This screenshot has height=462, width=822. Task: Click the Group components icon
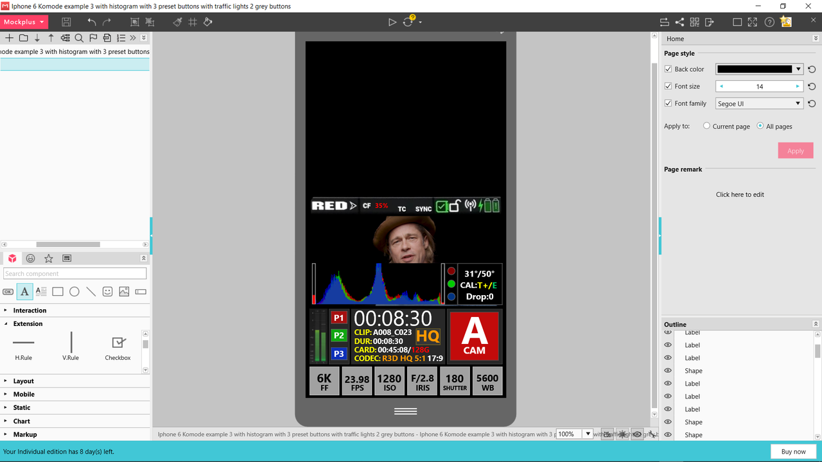point(135,22)
